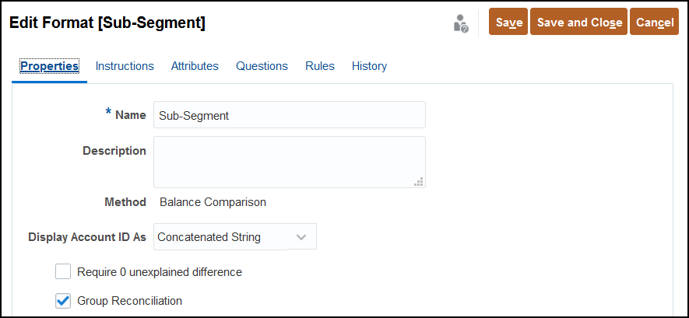The height and width of the screenshot is (318, 689).
Task: Click the user help icon beside Save
Action: (461, 23)
